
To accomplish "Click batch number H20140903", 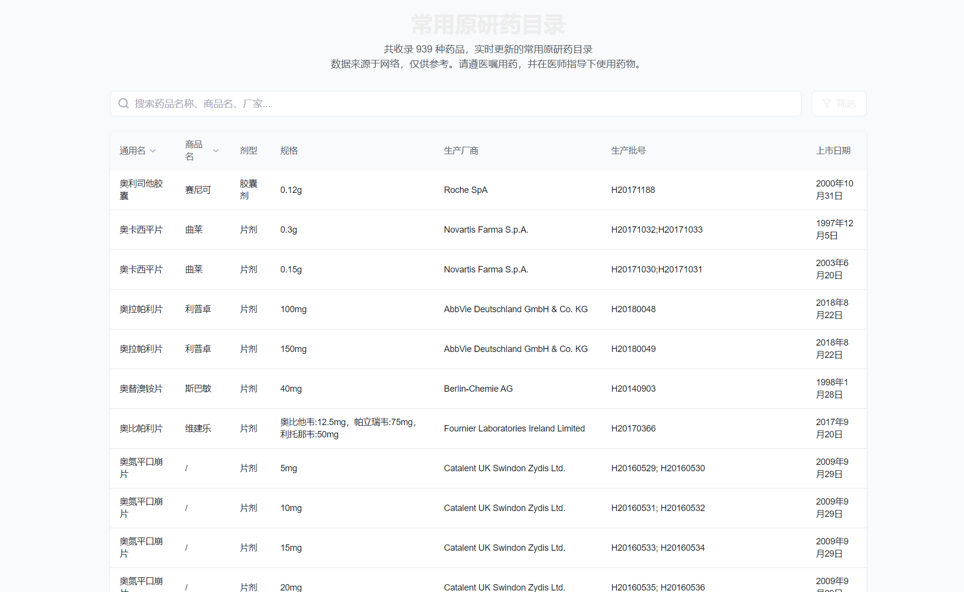I will pyautogui.click(x=633, y=389).
